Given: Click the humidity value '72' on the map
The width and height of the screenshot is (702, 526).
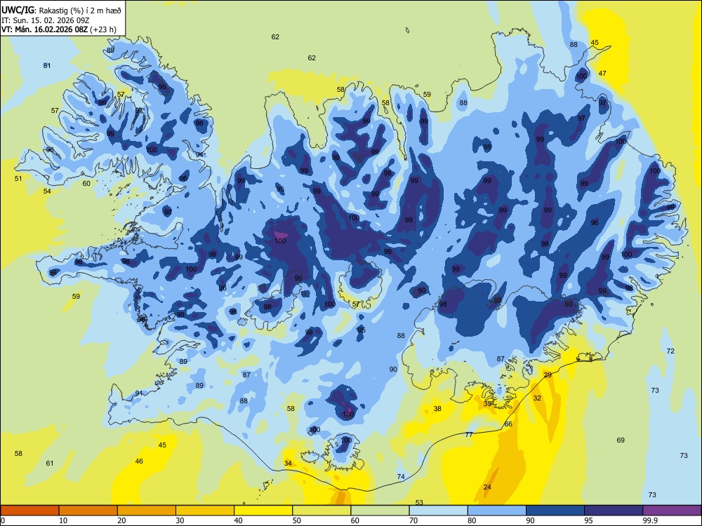Looking at the screenshot, I should point(670,351).
